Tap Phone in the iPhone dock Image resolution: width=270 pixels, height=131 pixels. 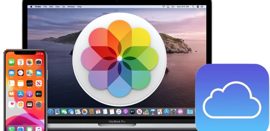tap(12, 129)
